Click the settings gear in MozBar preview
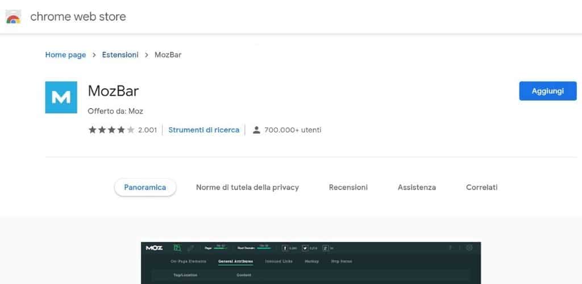The height and width of the screenshot is (284, 582). pos(469,248)
